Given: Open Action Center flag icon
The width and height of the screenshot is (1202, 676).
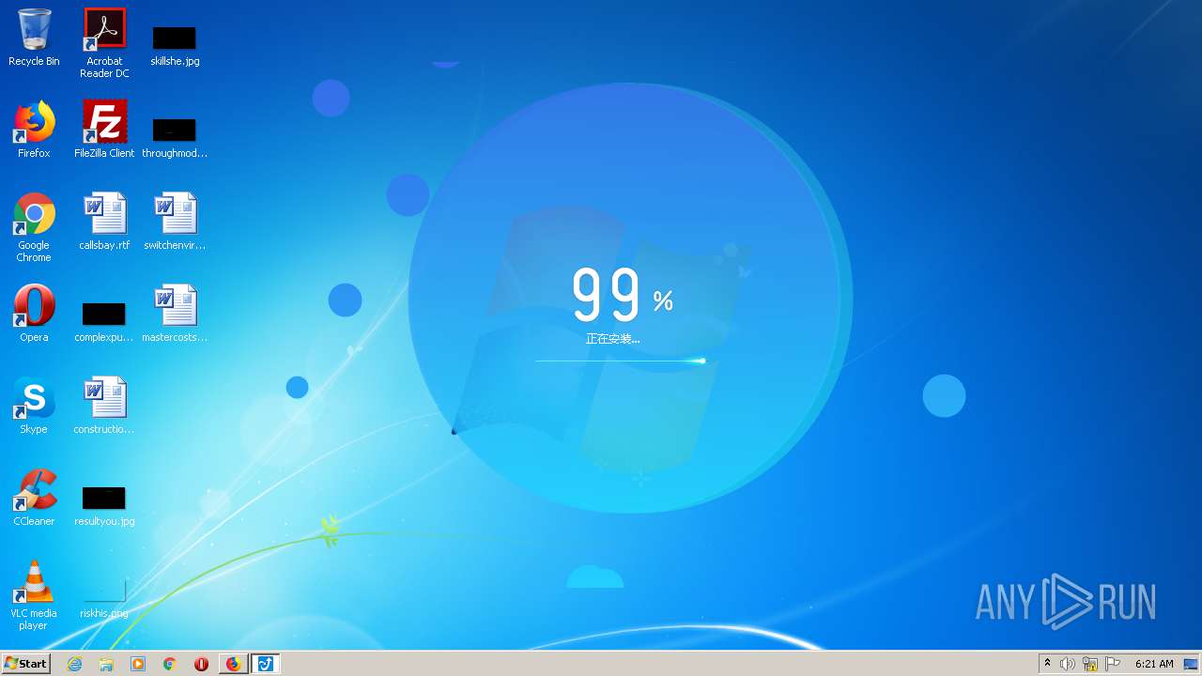Looking at the screenshot, I should 1113,664.
